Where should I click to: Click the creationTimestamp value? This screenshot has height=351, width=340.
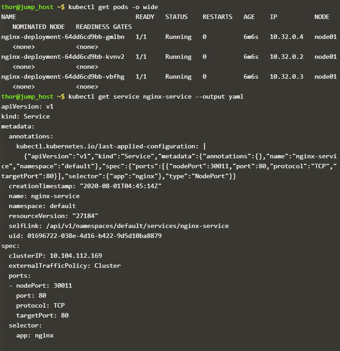[x=121, y=186]
